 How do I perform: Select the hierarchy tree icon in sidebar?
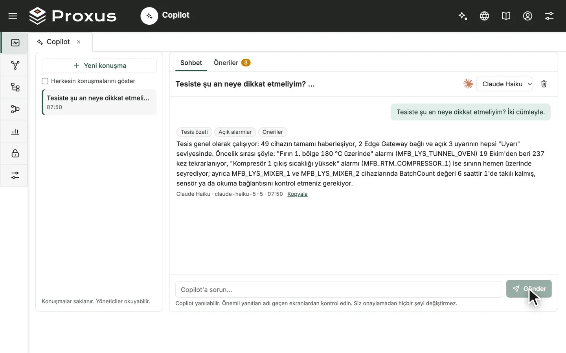[15, 87]
